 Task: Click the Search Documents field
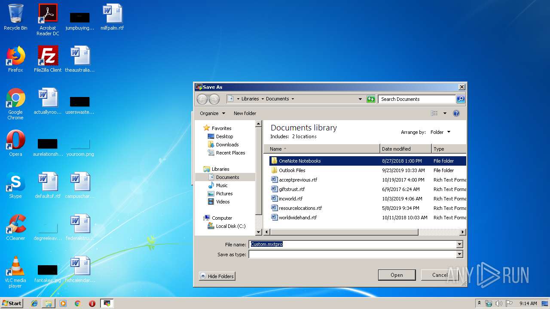[417, 99]
